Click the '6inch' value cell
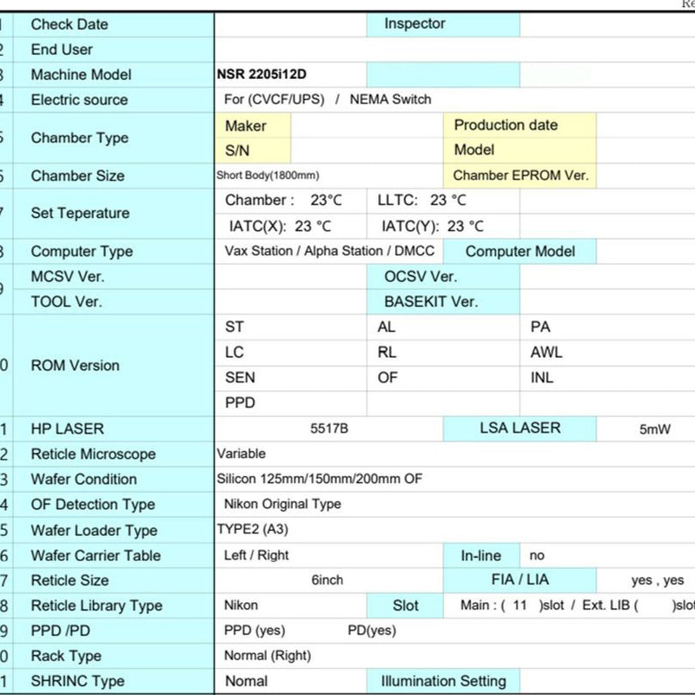 (x=329, y=580)
